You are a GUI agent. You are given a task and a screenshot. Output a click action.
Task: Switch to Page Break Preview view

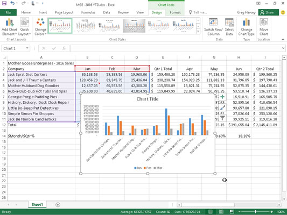coord(232,212)
